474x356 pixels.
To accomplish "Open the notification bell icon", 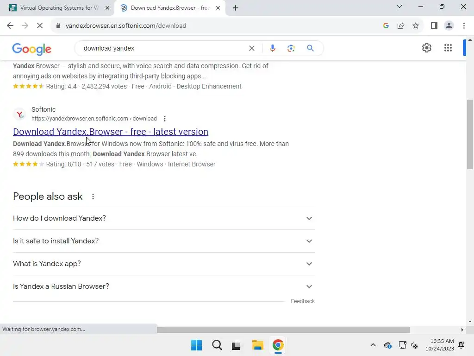I will click(462, 345).
